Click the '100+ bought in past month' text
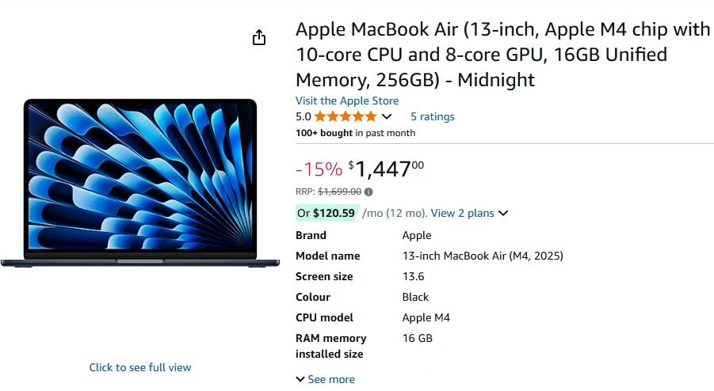 click(355, 133)
